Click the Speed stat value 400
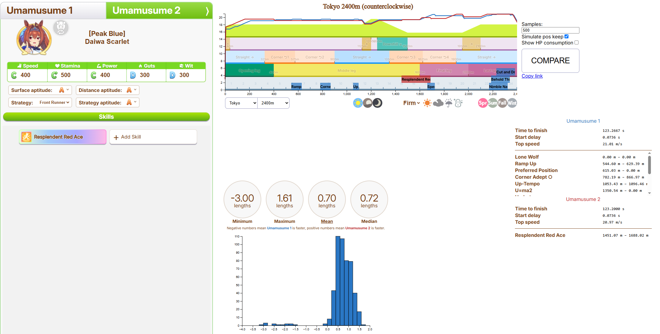Viewport: 660px width, 334px height. [26, 75]
